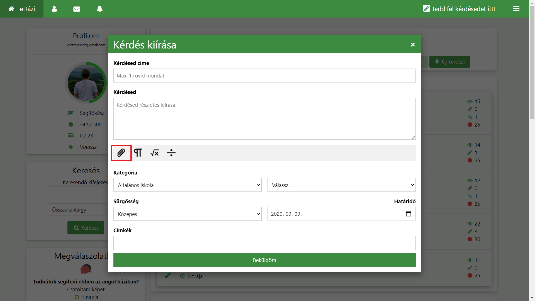Click into the Kérdésed description textarea

(x=264, y=118)
